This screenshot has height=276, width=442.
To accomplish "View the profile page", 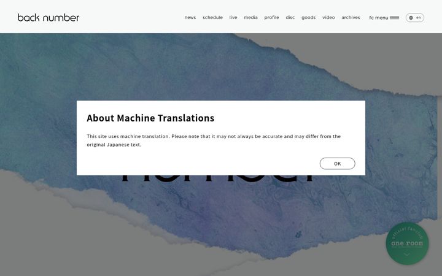I will tap(271, 17).
